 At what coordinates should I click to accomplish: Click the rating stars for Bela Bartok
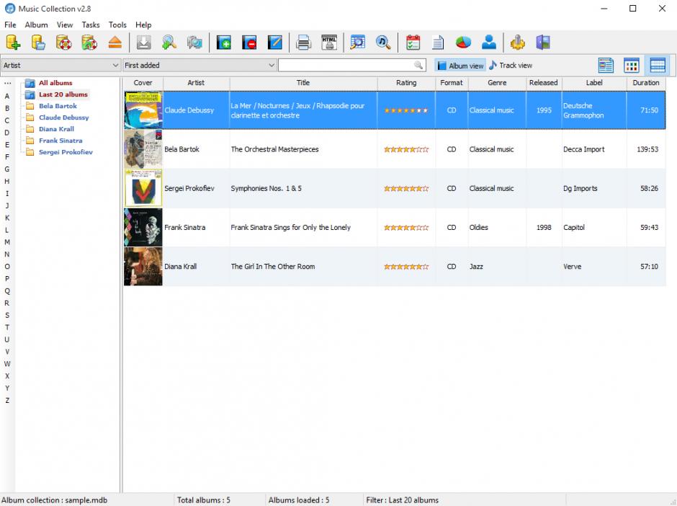pyautogui.click(x=406, y=149)
